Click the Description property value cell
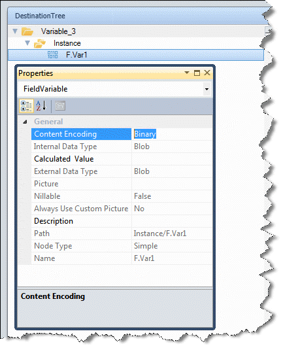 coord(172,221)
